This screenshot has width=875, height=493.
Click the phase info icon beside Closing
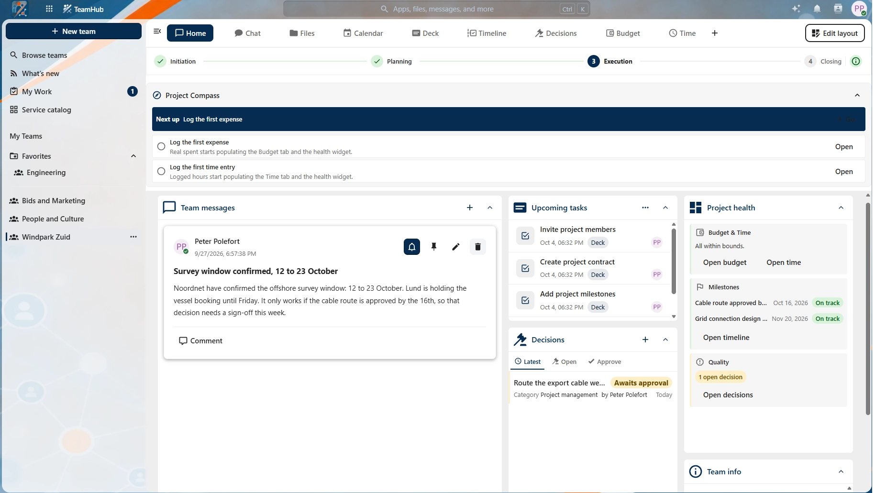[x=856, y=61]
